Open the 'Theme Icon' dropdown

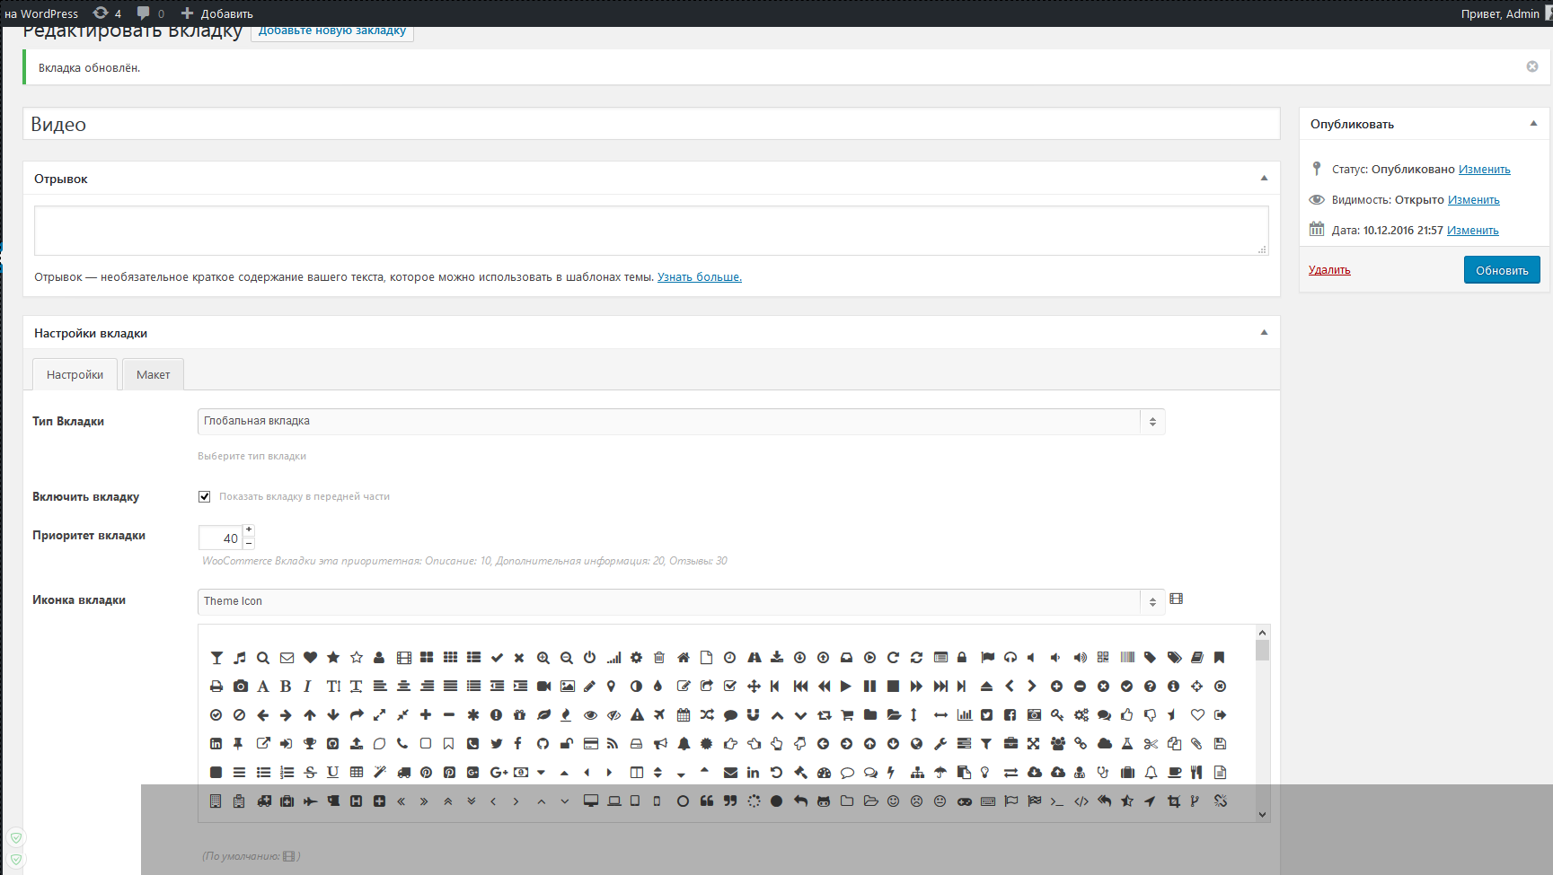(681, 602)
